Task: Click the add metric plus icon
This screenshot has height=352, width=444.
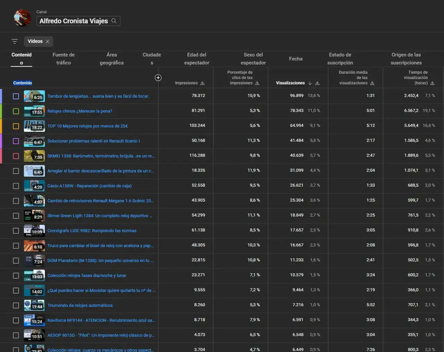Action: (x=158, y=78)
